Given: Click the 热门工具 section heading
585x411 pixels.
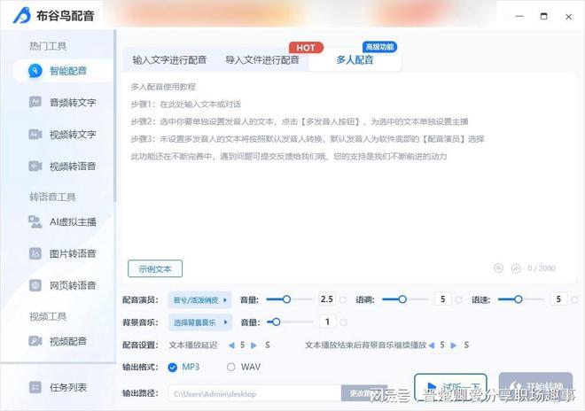Looking at the screenshot, I should click(x=48, y=46).
